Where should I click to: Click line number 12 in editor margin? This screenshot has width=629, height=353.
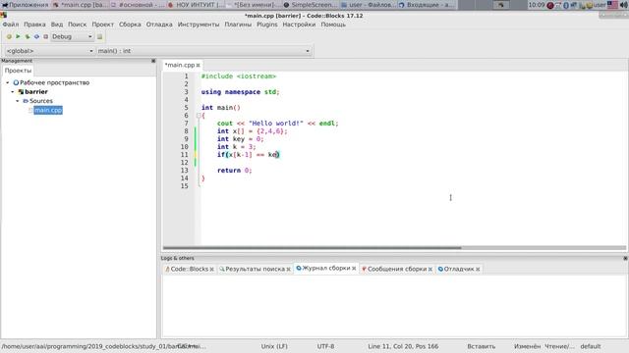184,163
